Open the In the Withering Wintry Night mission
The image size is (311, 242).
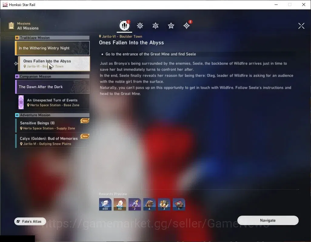52,48
